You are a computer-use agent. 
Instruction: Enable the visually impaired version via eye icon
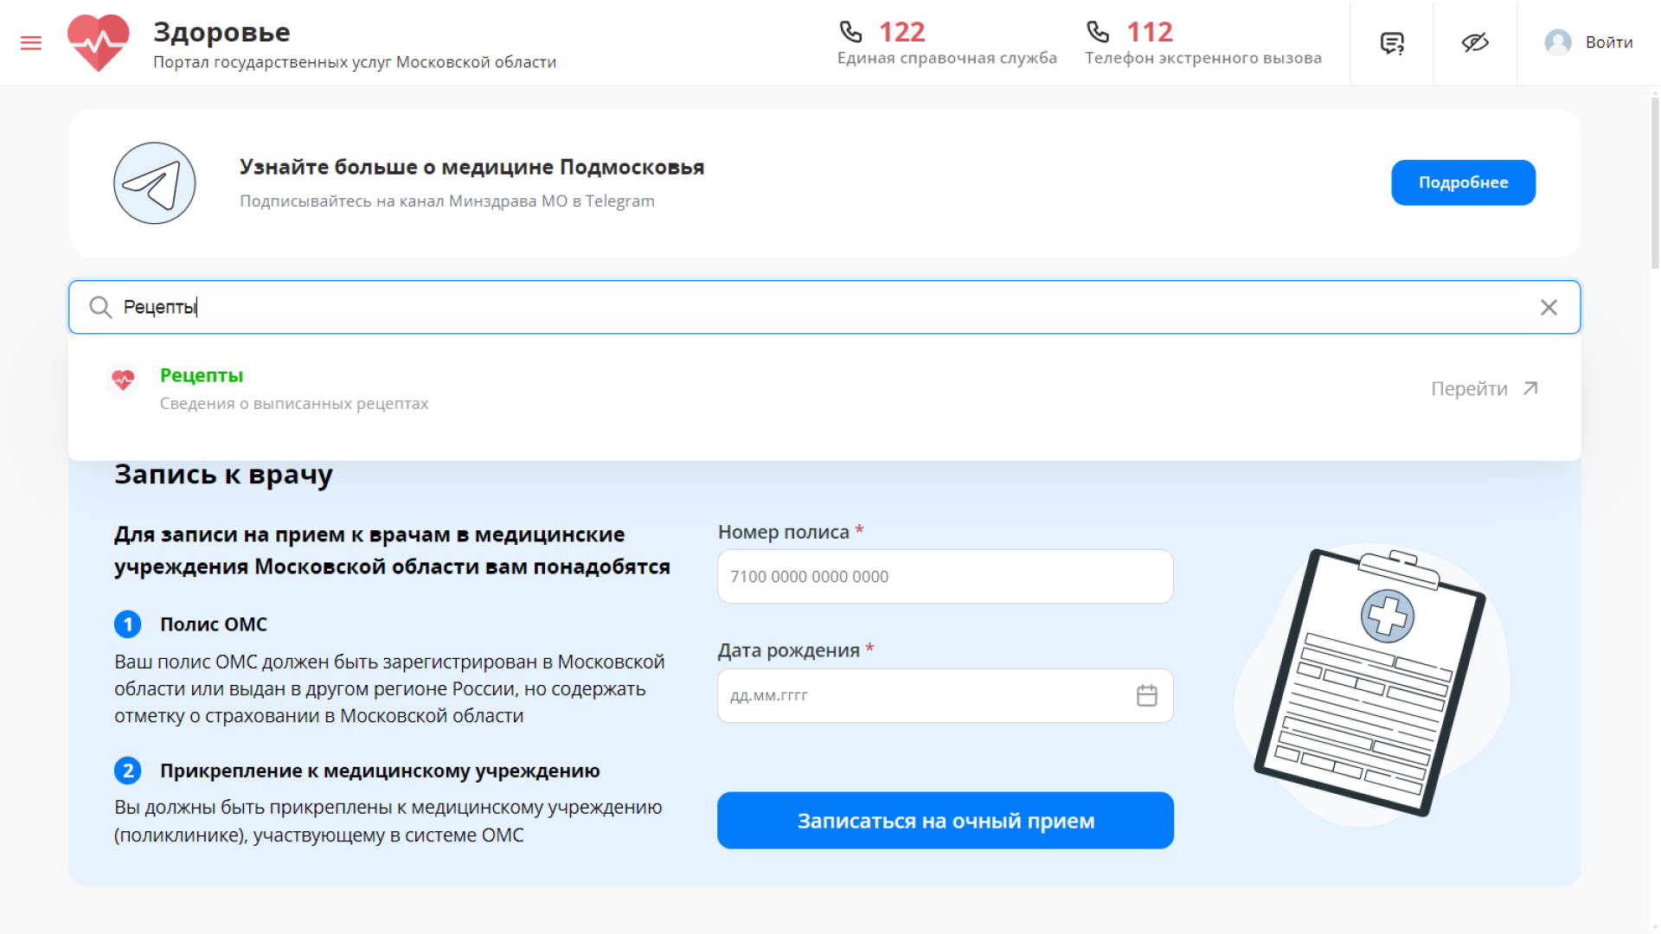point(1475,42)
